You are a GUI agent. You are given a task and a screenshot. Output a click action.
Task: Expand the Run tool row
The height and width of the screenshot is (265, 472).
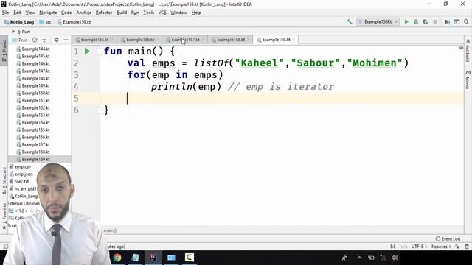pyautogui.click(x=13, y=32)
